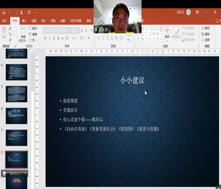Expand the slide Layout (版式) dropdown

34,28
